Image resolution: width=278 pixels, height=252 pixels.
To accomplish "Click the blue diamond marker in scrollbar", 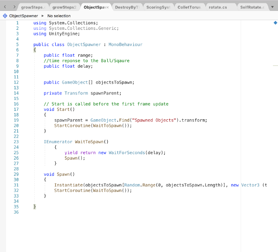I will point(275,23).
